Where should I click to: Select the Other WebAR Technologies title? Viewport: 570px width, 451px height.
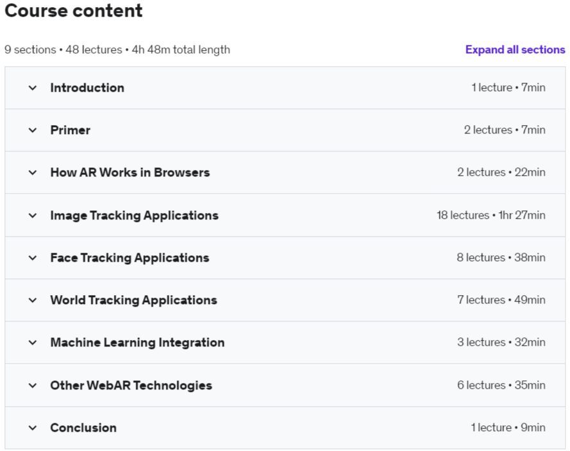pos(131,386)
